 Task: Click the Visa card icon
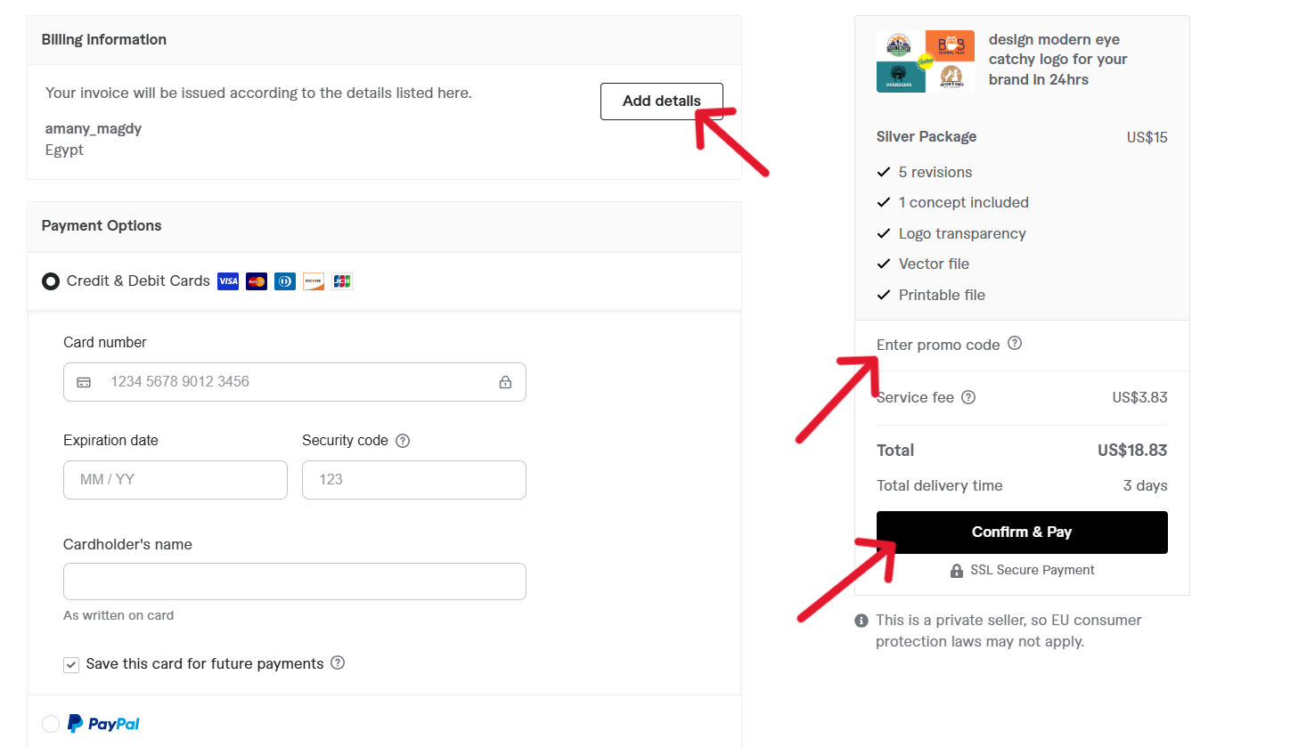228,281
